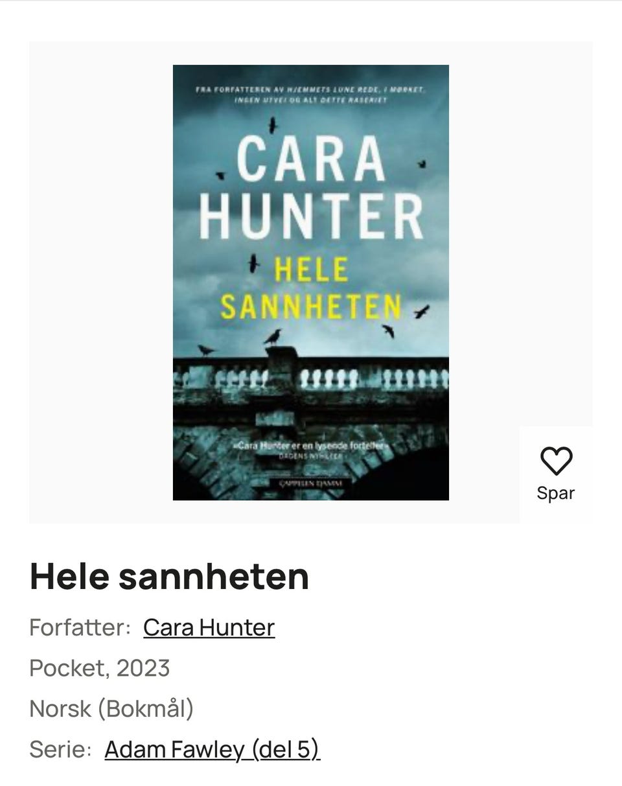Click the Forfatter: label
This screenshot has height=786, width=622.
(80, 627)
